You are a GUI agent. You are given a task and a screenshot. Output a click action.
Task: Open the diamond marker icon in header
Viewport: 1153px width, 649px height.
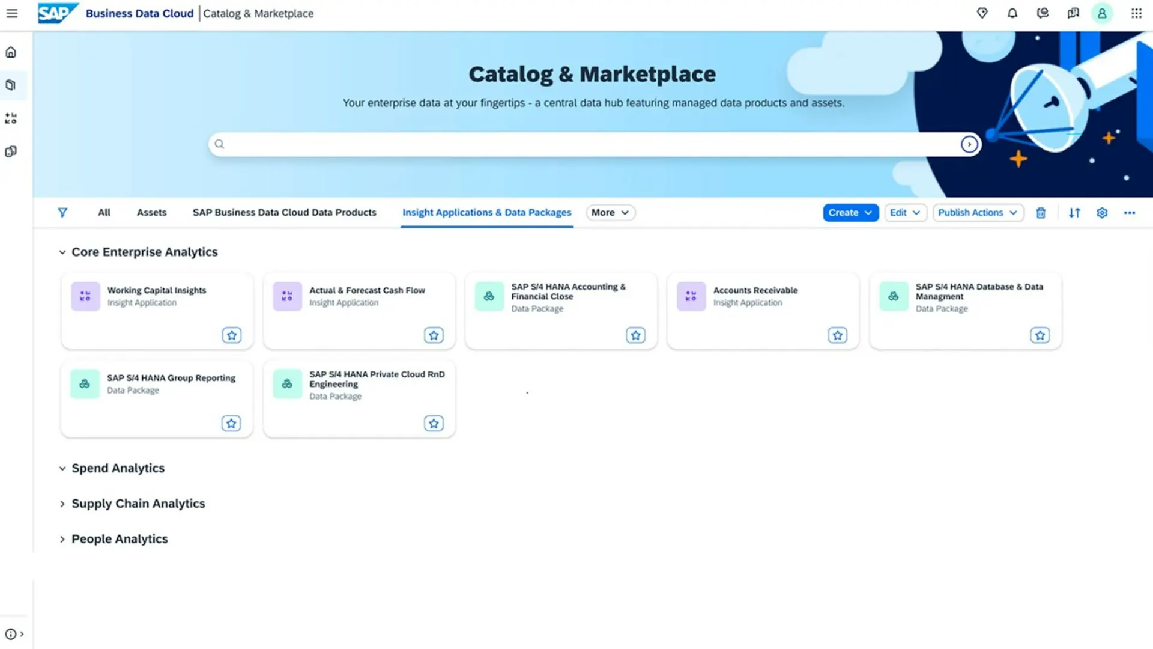(x=982, y=13)
